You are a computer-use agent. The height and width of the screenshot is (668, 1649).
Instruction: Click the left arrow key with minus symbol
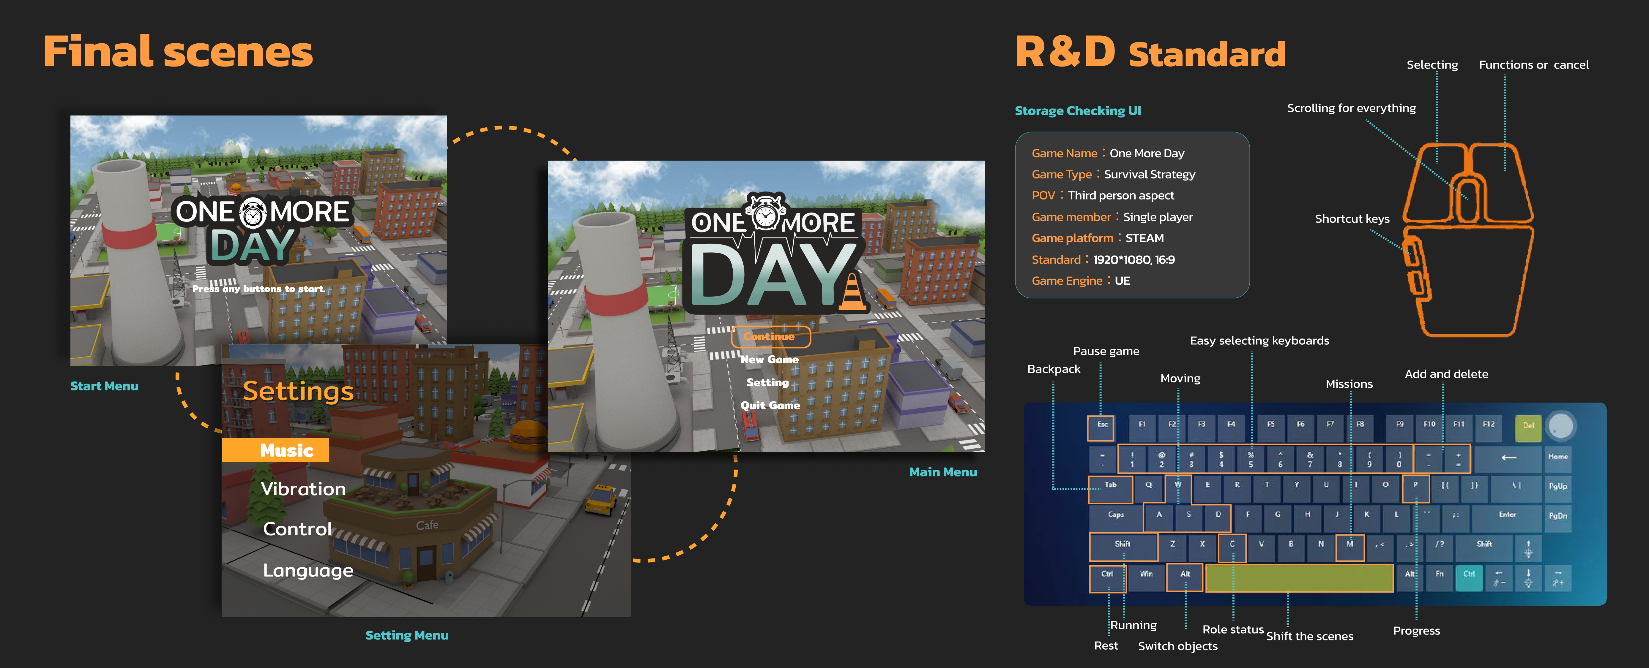pos(1499,578)
